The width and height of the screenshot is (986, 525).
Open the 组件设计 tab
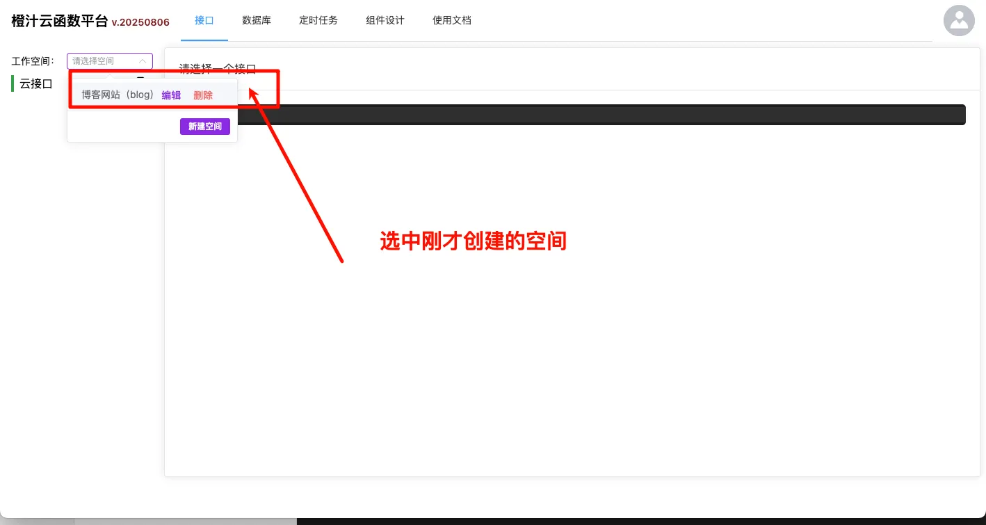tap(385, 20)
